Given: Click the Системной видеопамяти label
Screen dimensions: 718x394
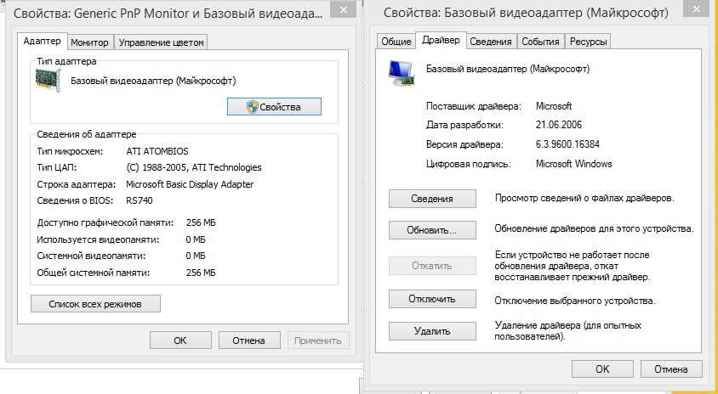Looking at the screenshot, I should (x=91, y=256).
